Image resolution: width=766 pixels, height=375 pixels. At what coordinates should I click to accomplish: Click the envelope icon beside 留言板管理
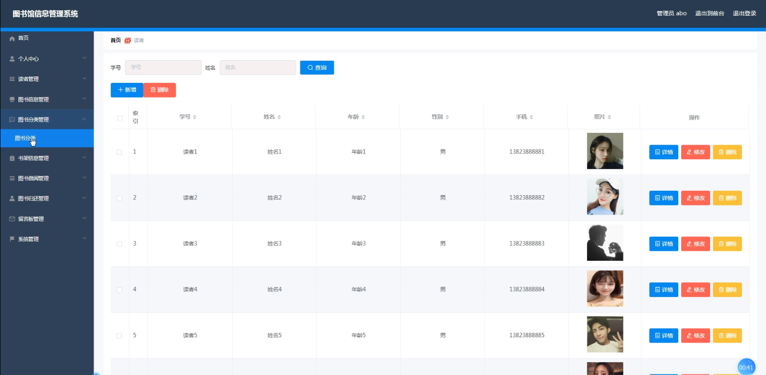(x=12, y=219)
